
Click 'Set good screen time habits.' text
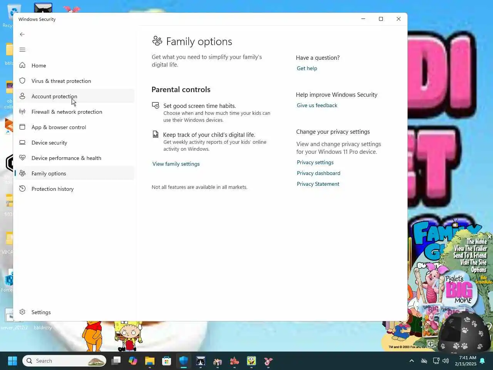tap(200, 106)
